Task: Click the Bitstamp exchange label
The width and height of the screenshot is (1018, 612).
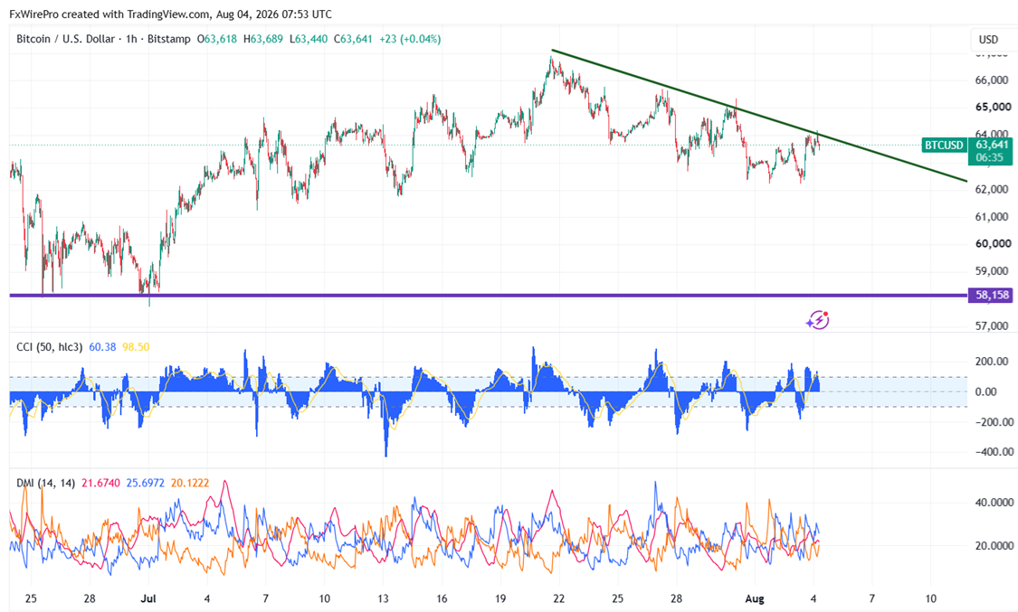Action: (x=169, y=39)
